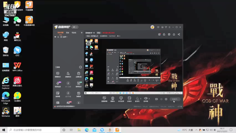The width and height of the screenshot is (236, 133).
Task: Open 读弹幕 in the toolbox
Action: (58, 94)
